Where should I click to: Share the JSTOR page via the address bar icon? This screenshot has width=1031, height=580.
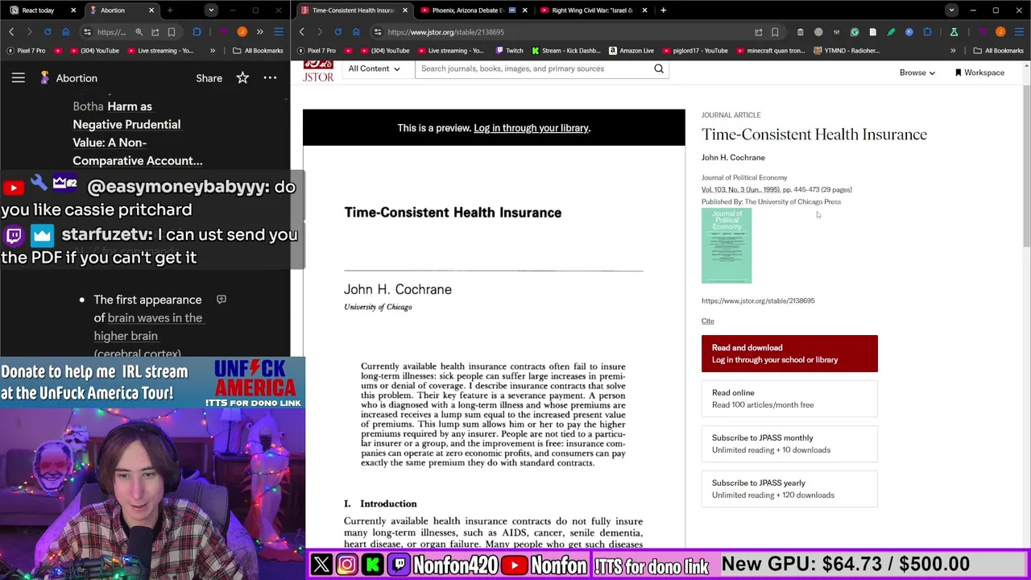click(758, 32)
